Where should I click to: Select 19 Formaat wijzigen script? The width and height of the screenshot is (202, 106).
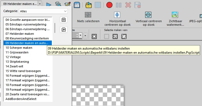(x=28, y=90)
